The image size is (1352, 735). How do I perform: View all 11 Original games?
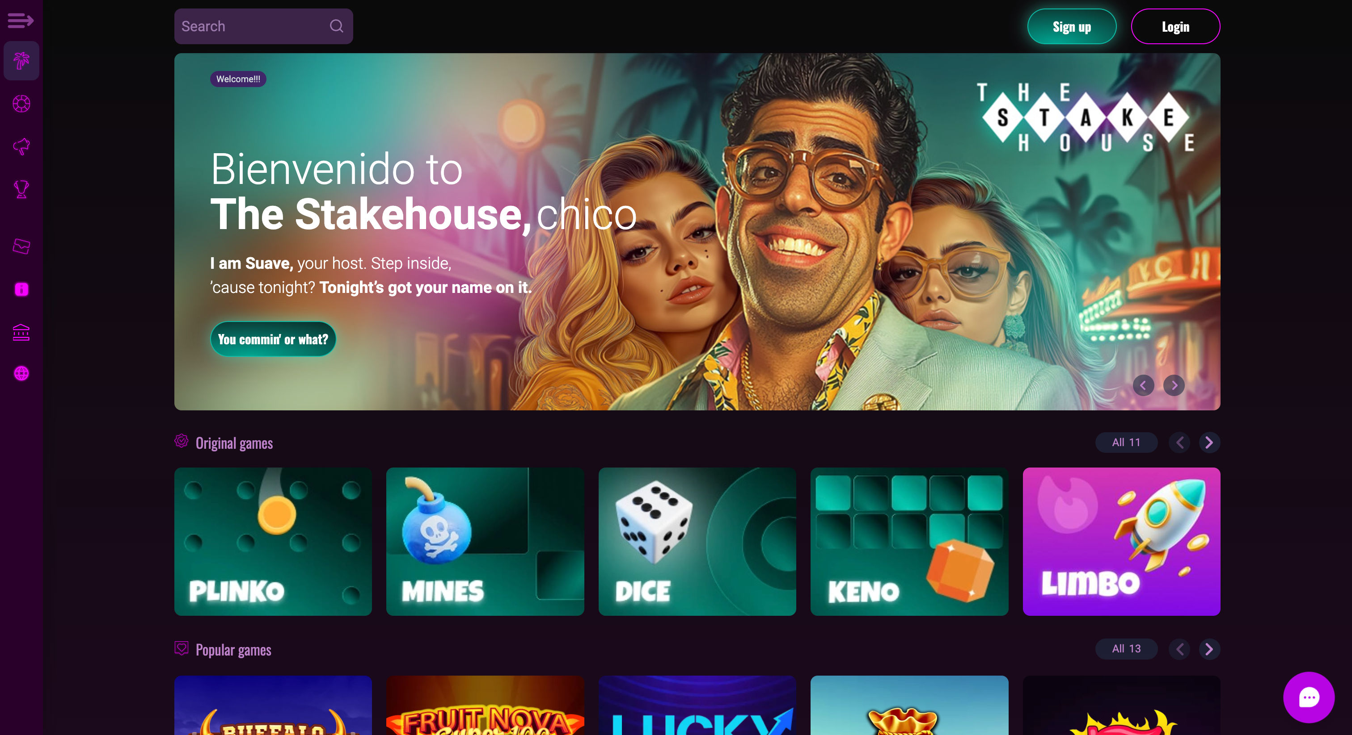point(1126,443)
